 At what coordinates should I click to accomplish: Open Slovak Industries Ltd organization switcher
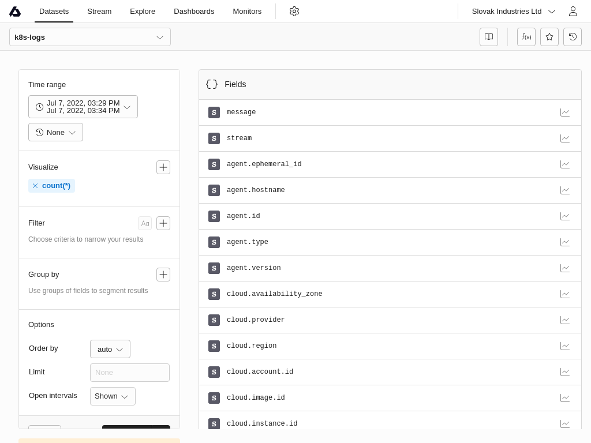pyautogui.click(x=513, y=12)
